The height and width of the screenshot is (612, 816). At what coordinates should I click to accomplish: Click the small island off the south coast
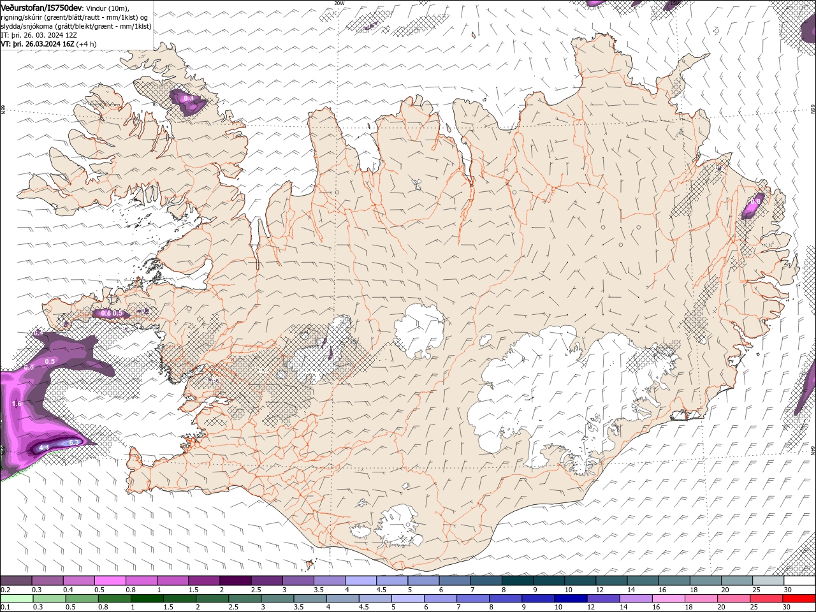pyautogui.click(x=311, y=564)
